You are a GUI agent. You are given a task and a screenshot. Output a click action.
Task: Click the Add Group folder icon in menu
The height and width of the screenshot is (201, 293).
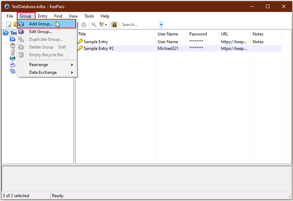point(21,24)
